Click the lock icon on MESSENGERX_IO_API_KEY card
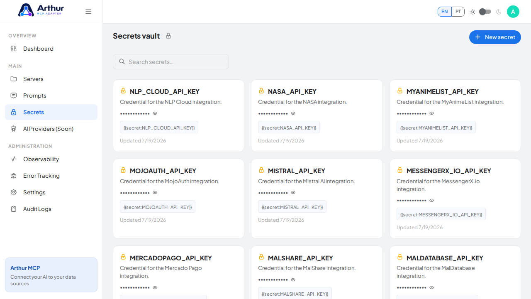Image resolution: width=531 pixels, height=299 pixels. point(400,170)
